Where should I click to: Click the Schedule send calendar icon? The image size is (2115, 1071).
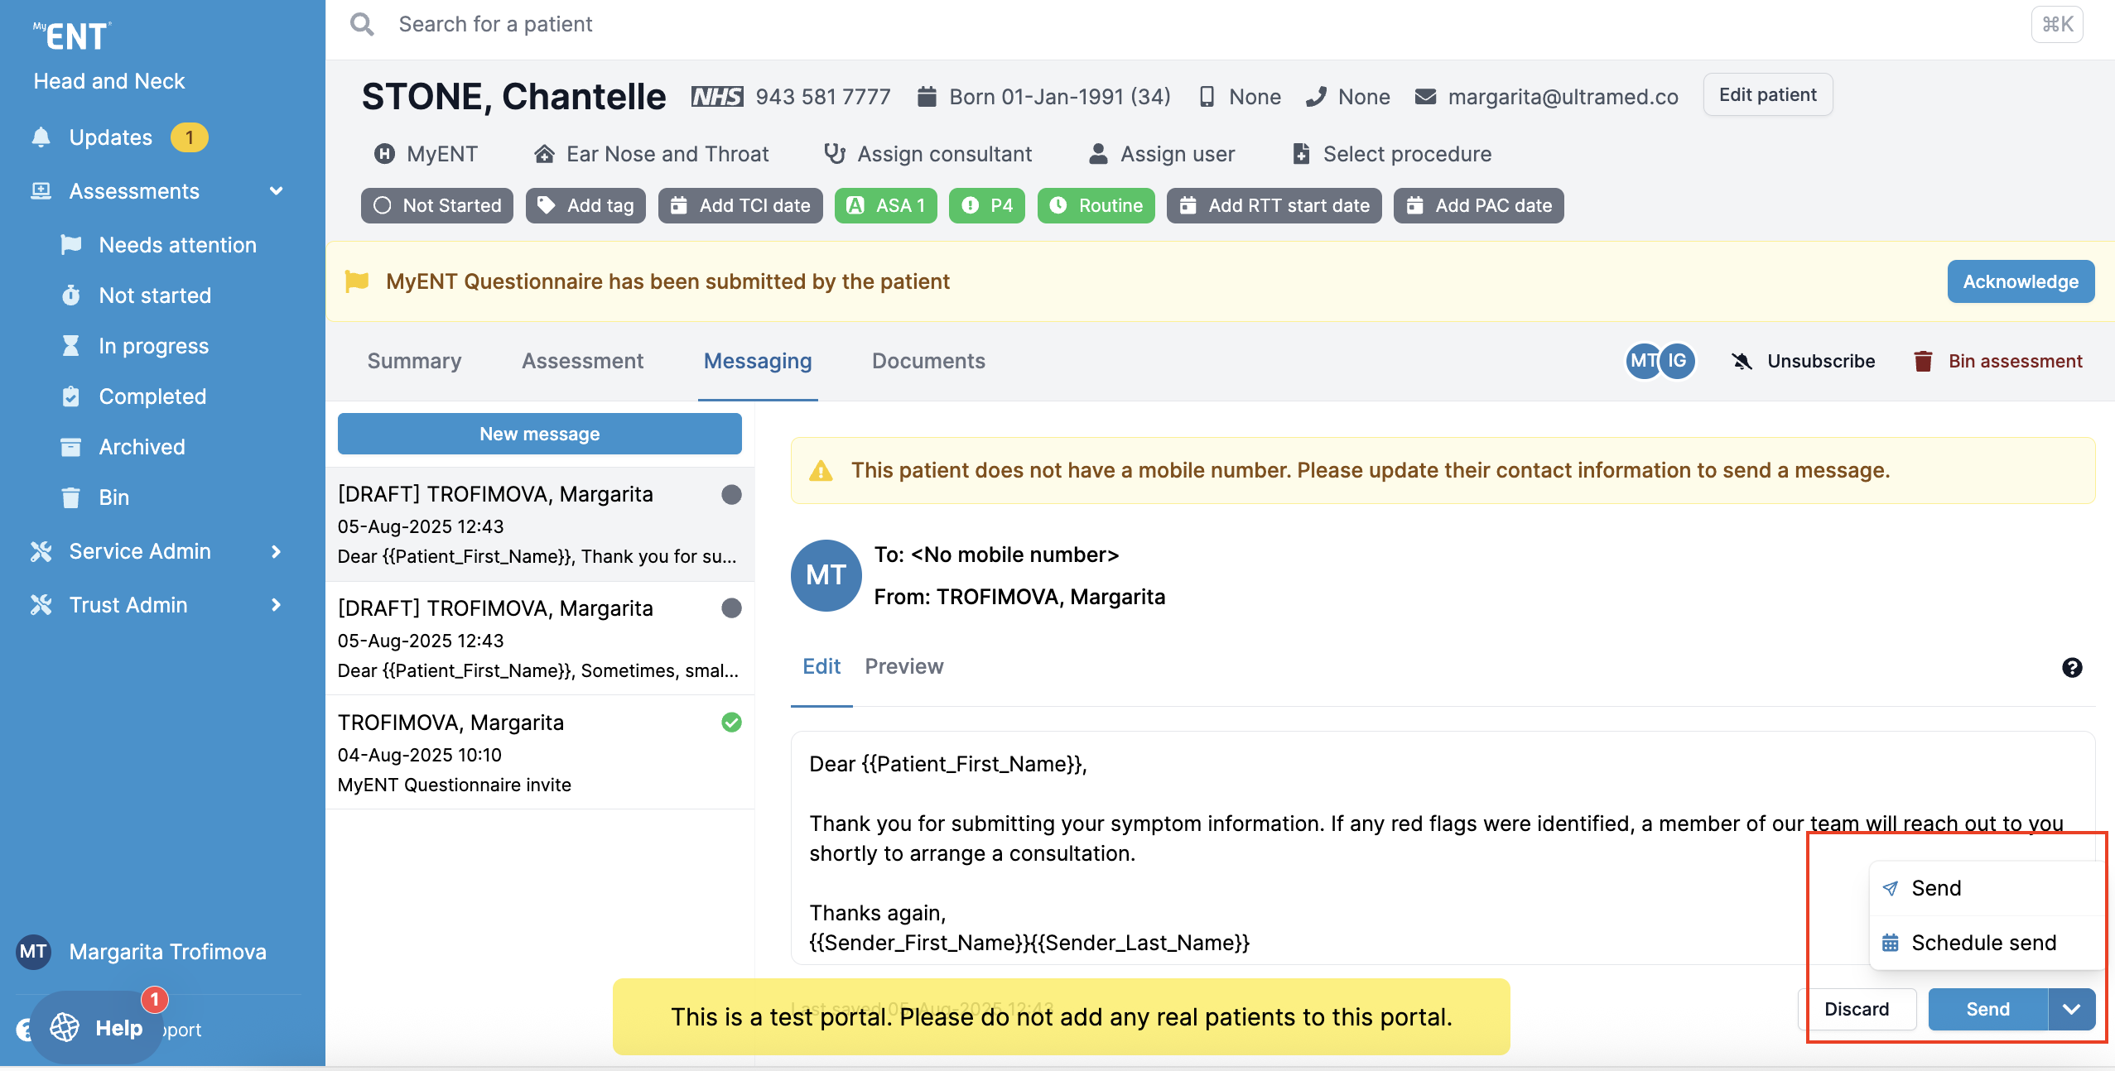1891,943
